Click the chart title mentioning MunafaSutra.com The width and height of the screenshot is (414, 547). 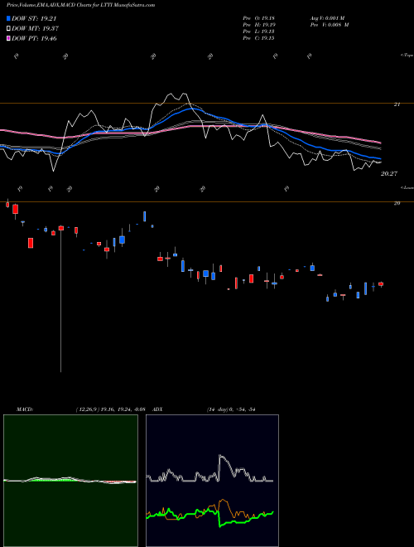81,5
